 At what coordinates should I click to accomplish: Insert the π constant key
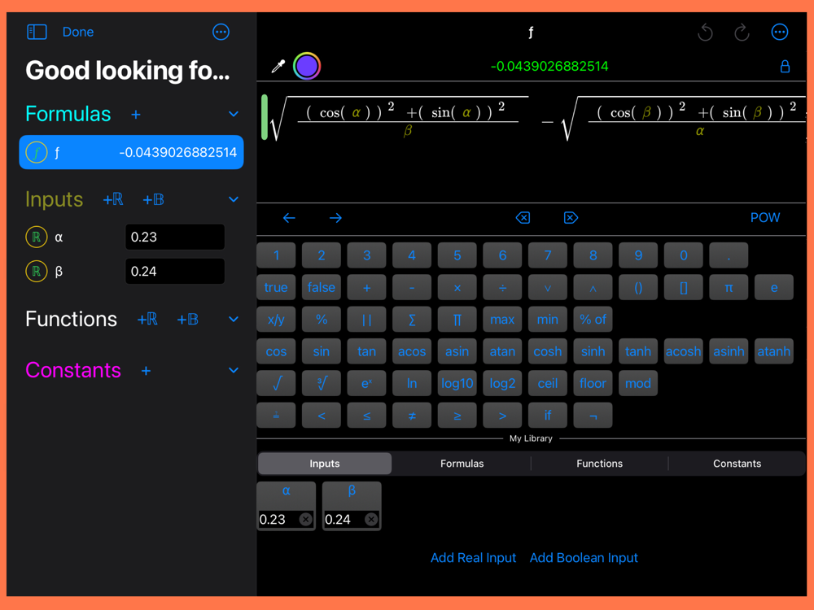pyautogui.click(x=729, y=287)
